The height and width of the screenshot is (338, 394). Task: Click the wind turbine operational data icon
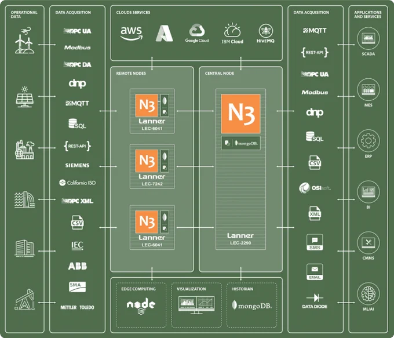[24, 40]
